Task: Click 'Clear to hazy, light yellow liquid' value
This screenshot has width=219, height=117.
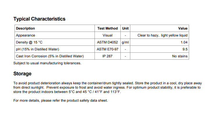Action: click(162, 35)
